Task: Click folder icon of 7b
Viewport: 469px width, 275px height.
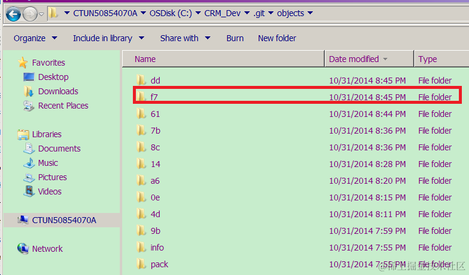Action: [141, 131]
